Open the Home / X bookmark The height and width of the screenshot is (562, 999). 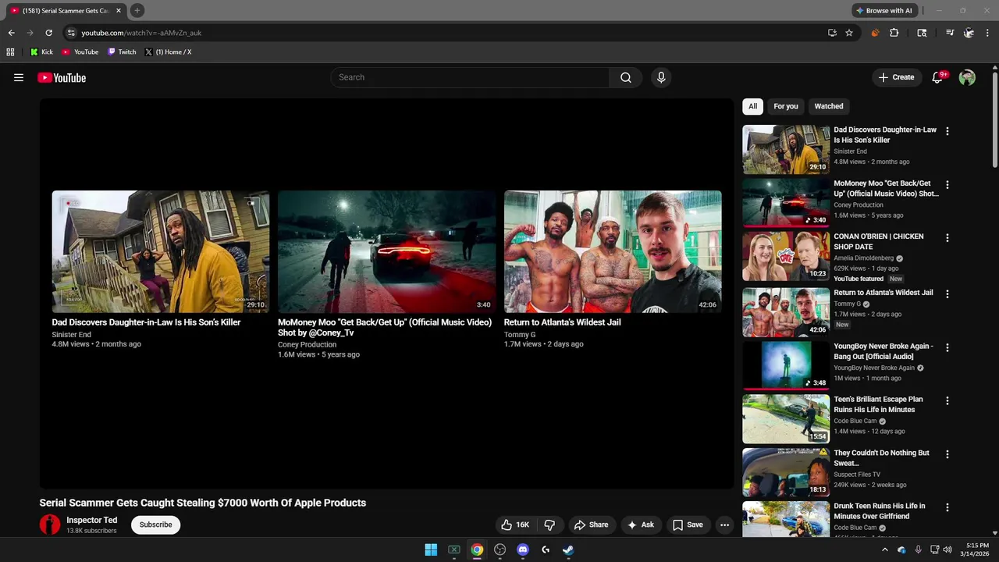point(168,52)
